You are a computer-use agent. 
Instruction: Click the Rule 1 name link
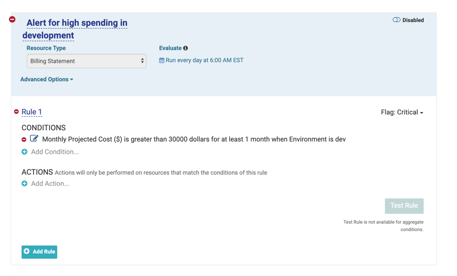coord(32,112)
